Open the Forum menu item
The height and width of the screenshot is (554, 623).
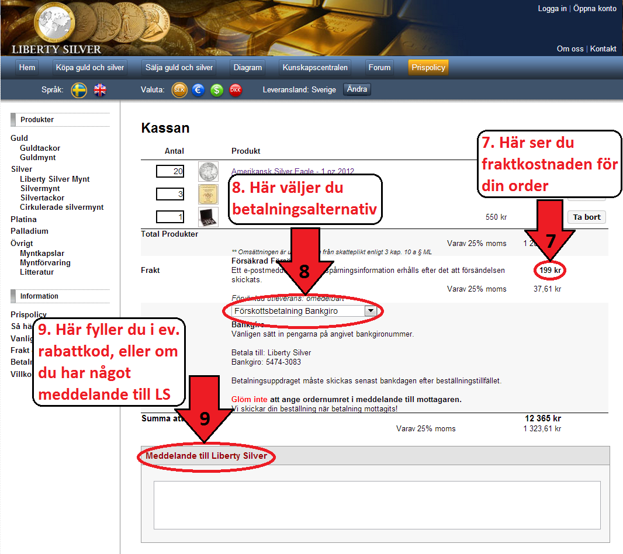pos(379,68)
